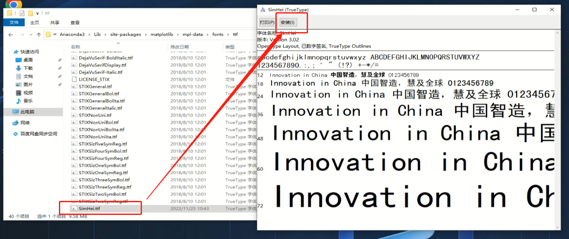Image resolution: width=569 pixels, height=239 pixels.
Task: Select STIXNonUniBol.ttf file
Action: click(99, 122)
